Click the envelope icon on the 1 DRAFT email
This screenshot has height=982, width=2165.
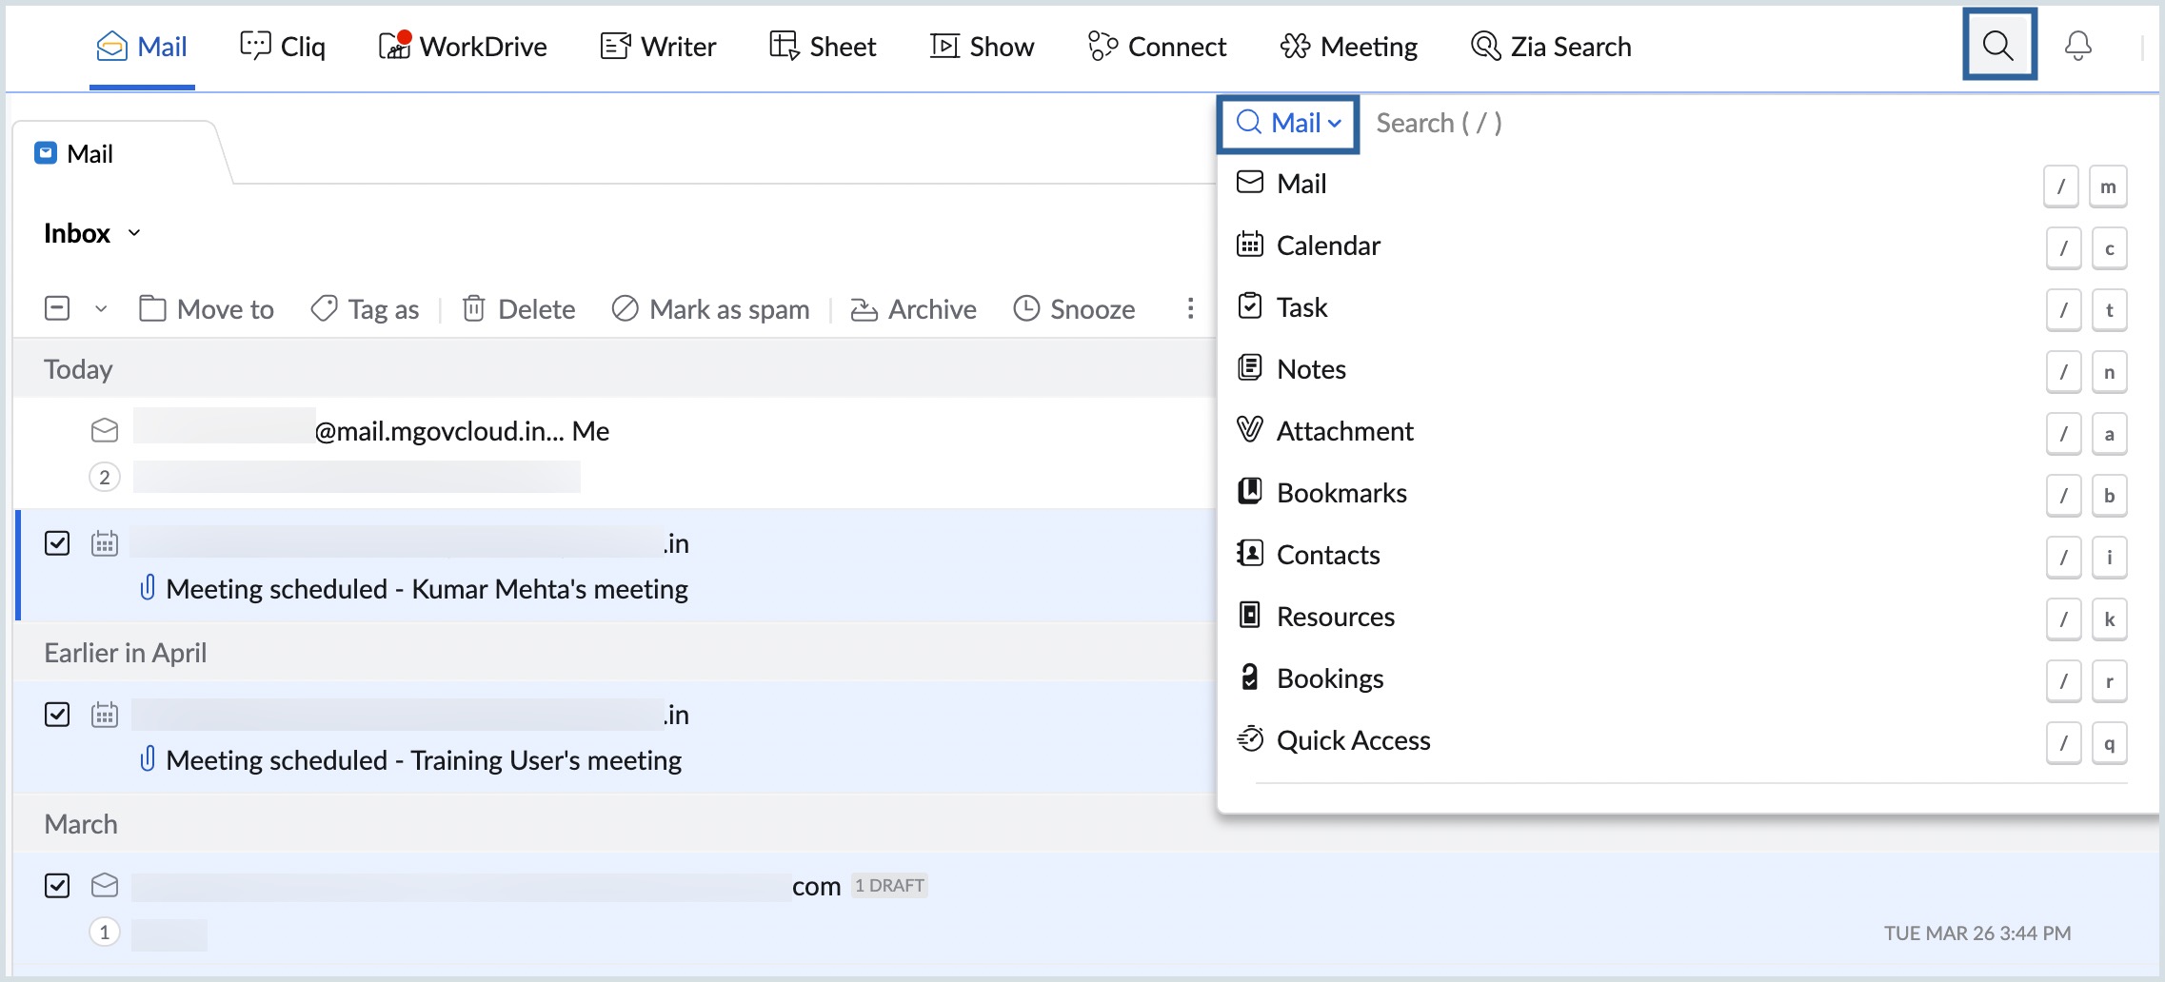(105, 886)
